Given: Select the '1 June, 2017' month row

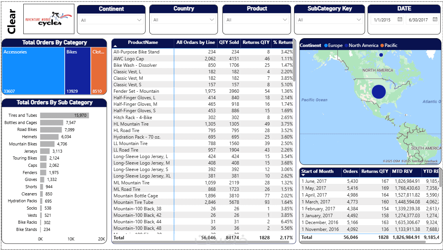Looking at the screenshot, I should coord(369,181).
